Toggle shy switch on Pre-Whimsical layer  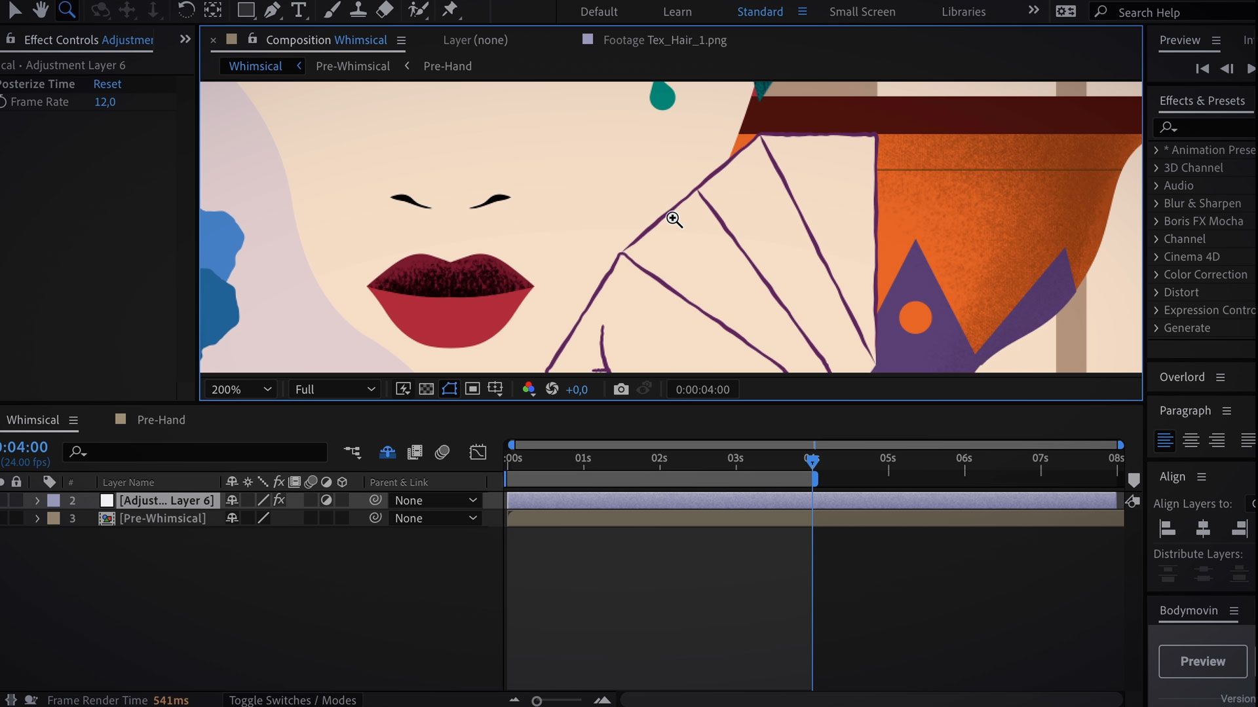pyautogui.click(x=232, y=518)
